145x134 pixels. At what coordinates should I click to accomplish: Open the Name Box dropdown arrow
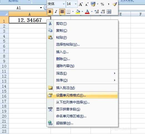(41, 8)
